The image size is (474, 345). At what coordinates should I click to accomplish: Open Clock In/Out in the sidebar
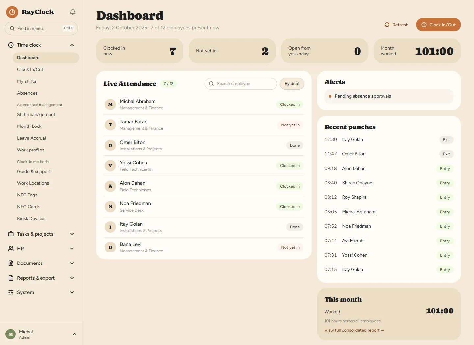(x=46, y=69)
